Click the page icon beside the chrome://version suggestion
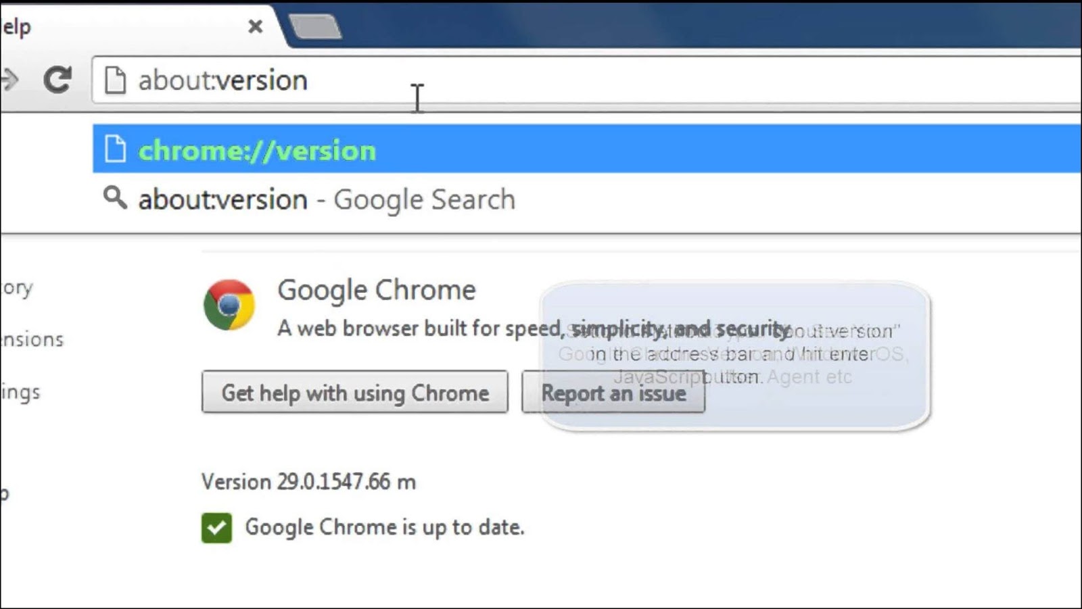This screenshot has height=609, width=1082. click(x=115, y=149)
